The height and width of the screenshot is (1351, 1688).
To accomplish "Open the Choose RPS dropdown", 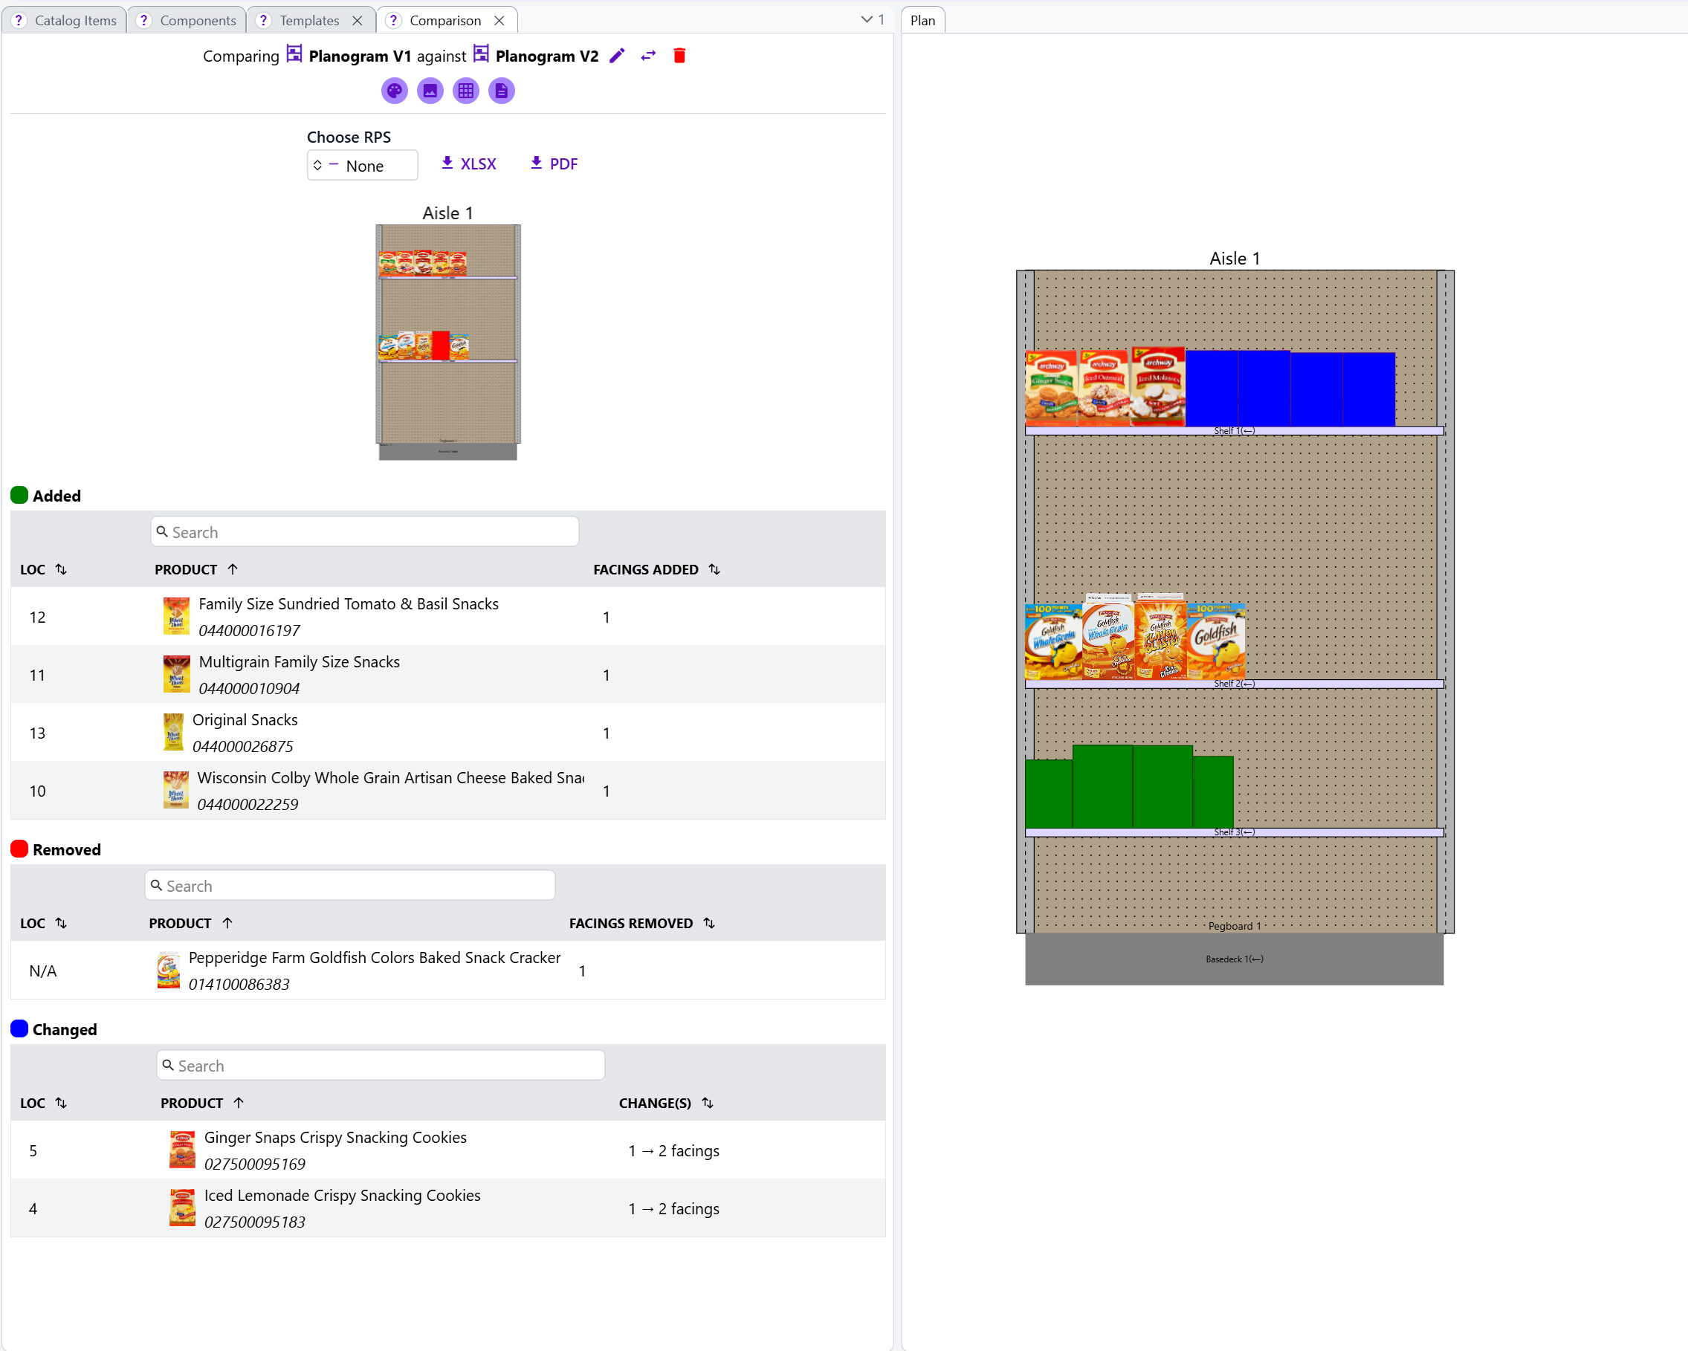I will (362, 166).
